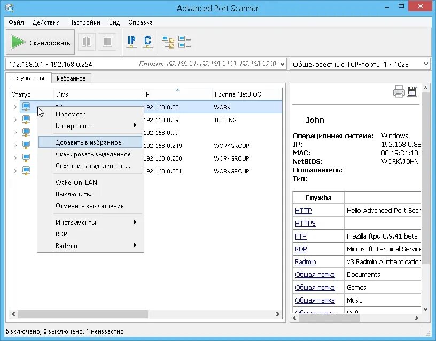Click the collapse all list icon
The width and height of the screenshot is (436, 341).
[184, 42]
